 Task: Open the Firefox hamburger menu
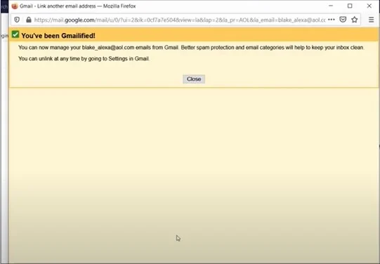pos(371,20)
